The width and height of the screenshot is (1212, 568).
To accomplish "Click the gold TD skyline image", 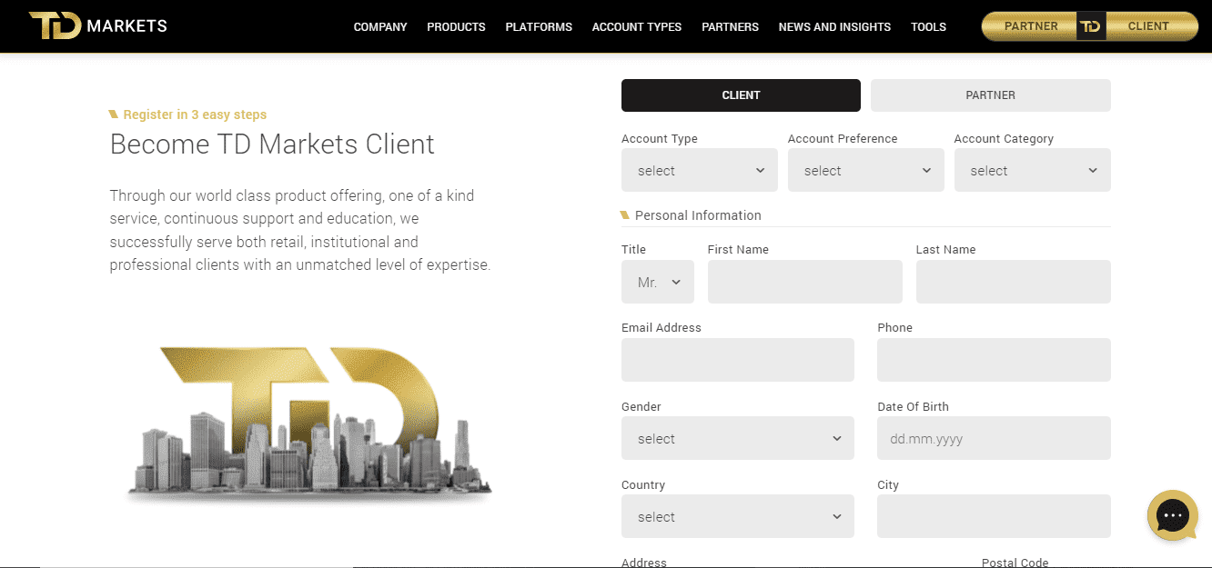I will coord(308,424).
